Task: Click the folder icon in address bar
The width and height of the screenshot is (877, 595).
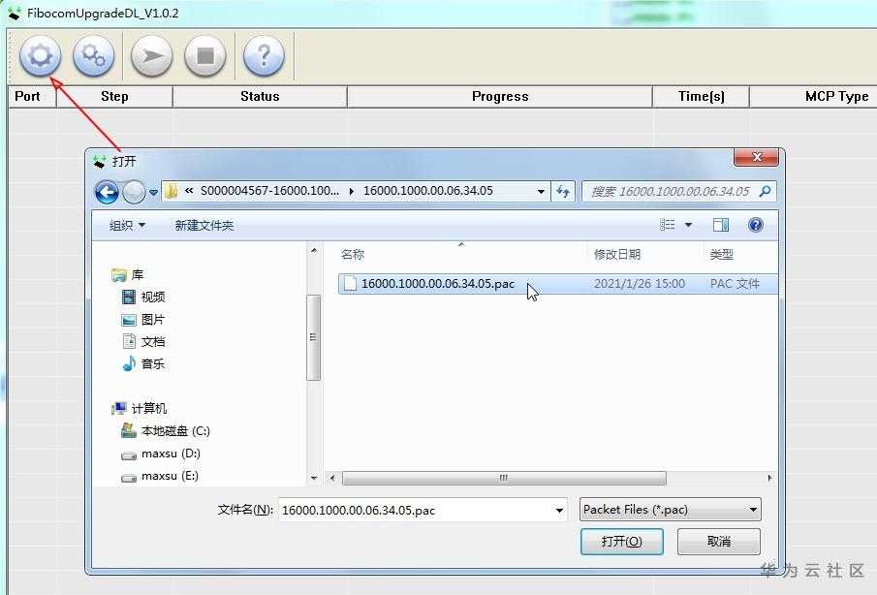Action: (x=171, y=191)
